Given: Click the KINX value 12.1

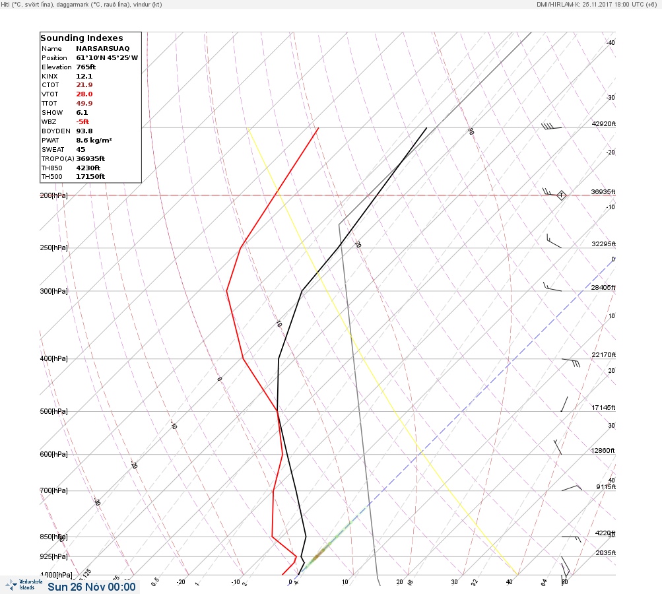Looking at the screenshot, I should (x=84, y=77).
